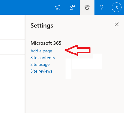Go to Site usage
The image size is (124, 113).
[40, 64]
